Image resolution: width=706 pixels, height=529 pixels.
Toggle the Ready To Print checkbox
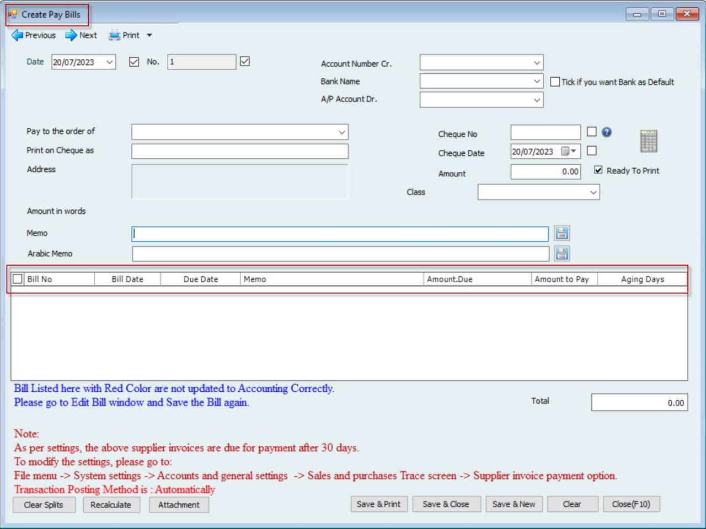[598, 170]
